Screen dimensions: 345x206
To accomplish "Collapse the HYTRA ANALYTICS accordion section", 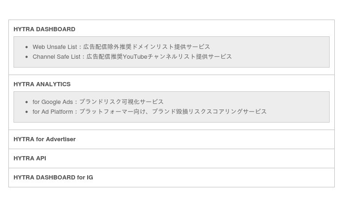I will [x=42, y=84].
